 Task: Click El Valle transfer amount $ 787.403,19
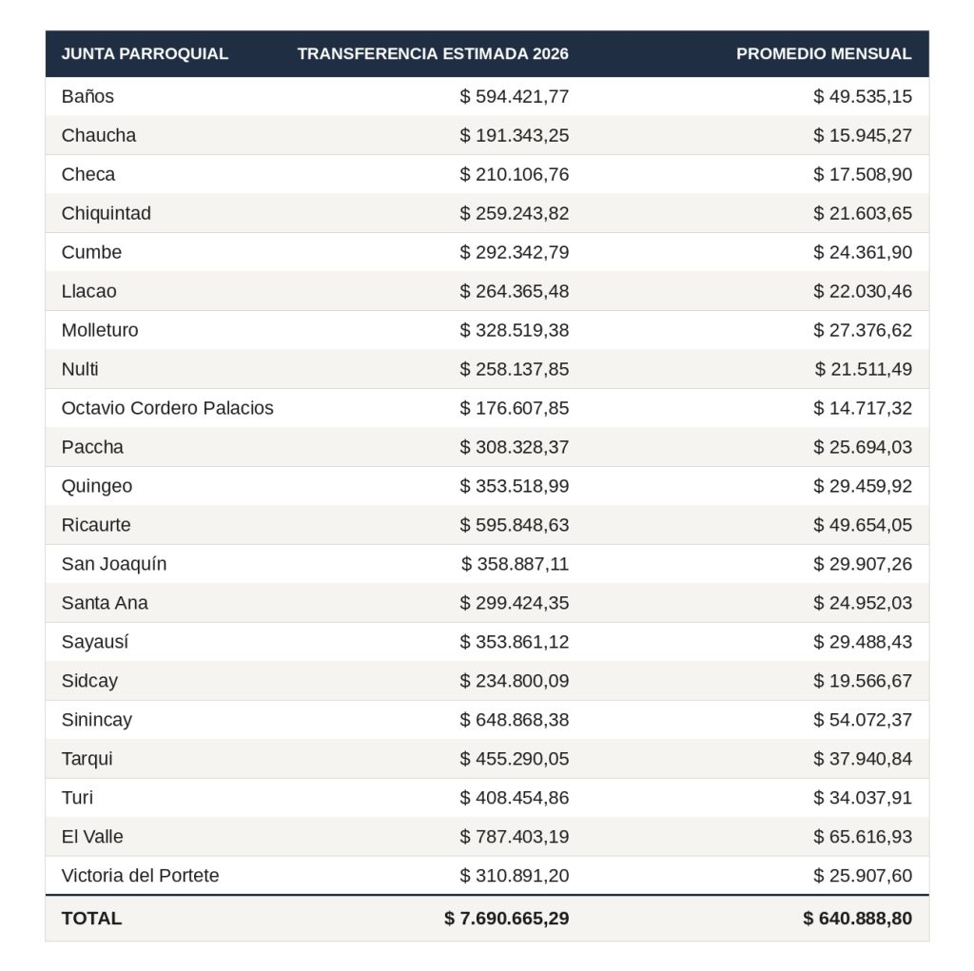515,837
